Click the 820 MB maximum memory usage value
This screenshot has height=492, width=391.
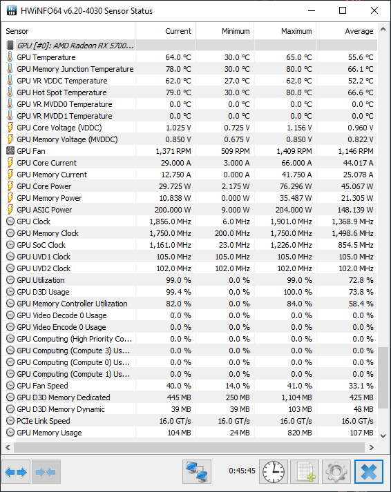pyautogui.click(x=300, y=433)
